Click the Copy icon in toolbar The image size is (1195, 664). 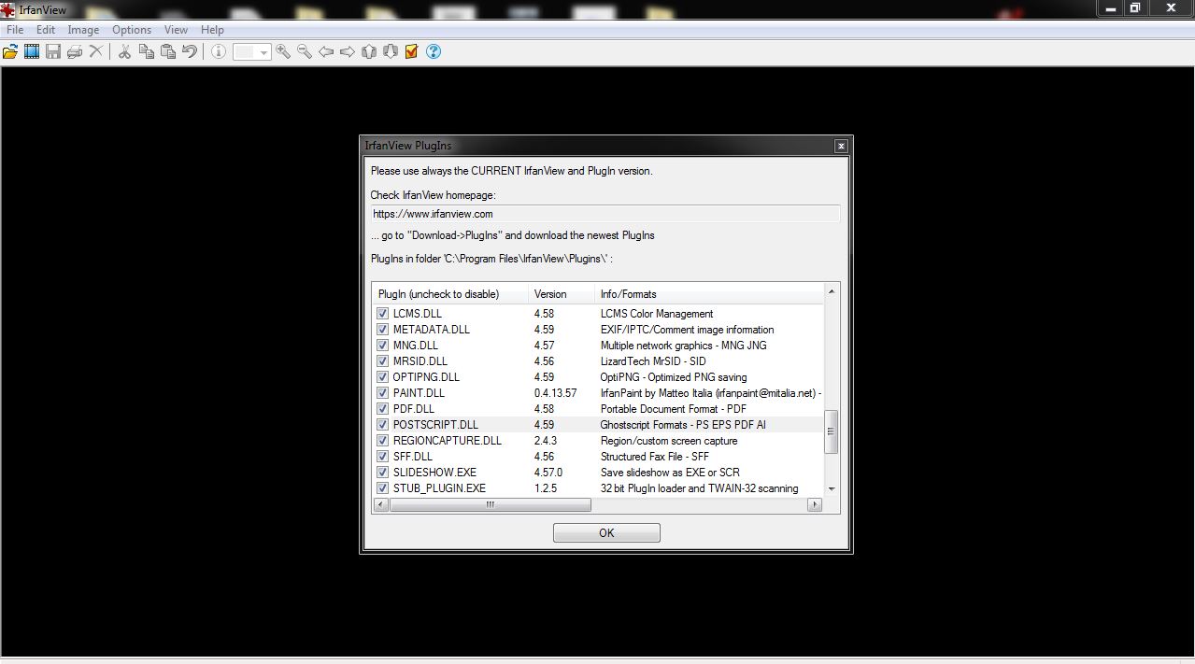pos(147,52)
